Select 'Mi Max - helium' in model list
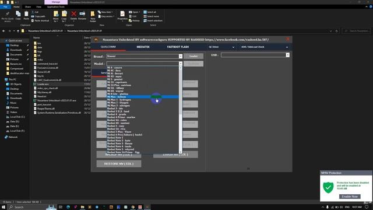The image size is (373, 210). click(x=143, y=97)
